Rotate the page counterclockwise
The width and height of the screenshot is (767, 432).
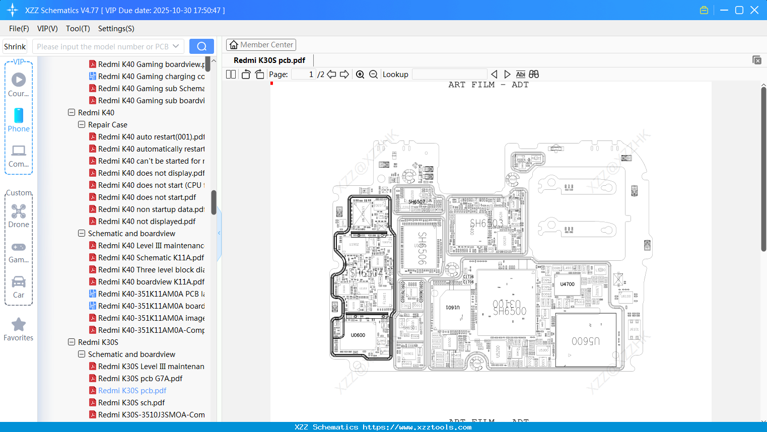pyautogui.click(x=246, y=75)
